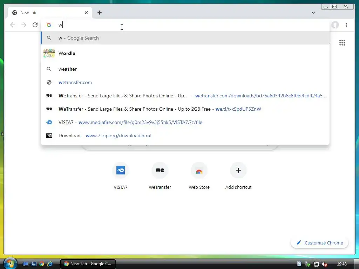The height and width of the screenshot is (269, 359).
Task: Click the muted volume tray icon
Action: pyautogui.click(x=324, y=264)
